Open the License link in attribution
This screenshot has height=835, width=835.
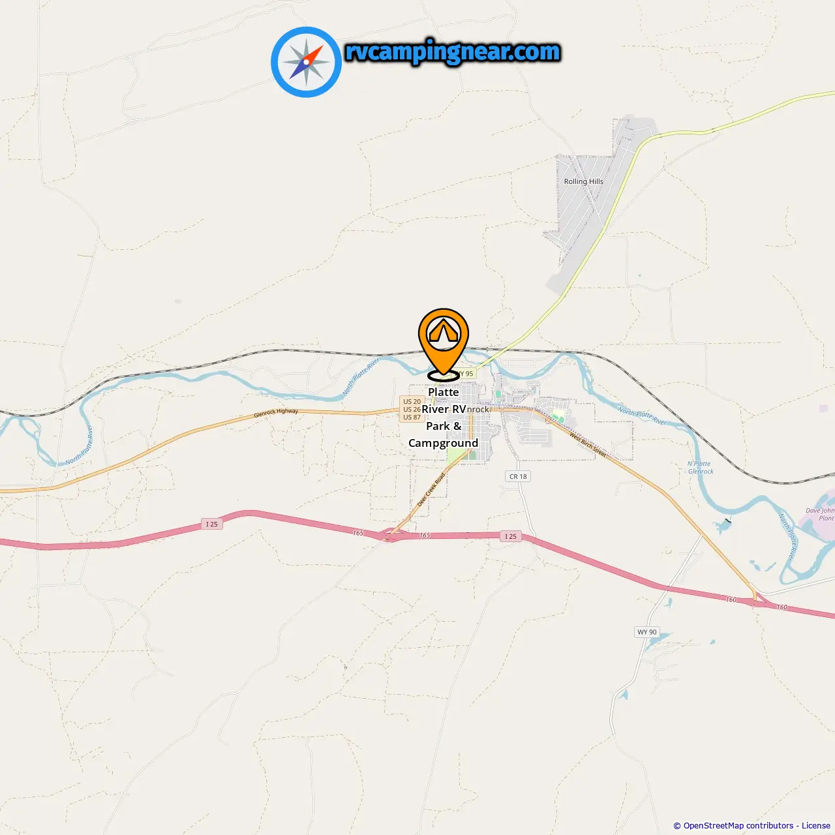tap(816, 826)
